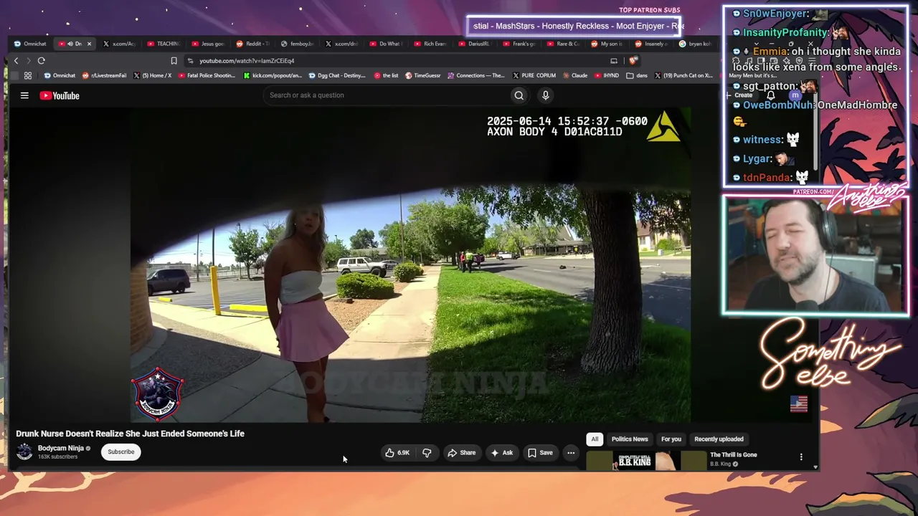The height and width of the screenshot is (516, 918).
Task: Switch to the Rare & C browser tab
Action: click(564, 44)
